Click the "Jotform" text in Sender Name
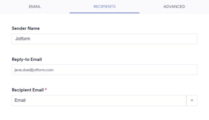This screenshot has height=120, width=209. [23, 39]
